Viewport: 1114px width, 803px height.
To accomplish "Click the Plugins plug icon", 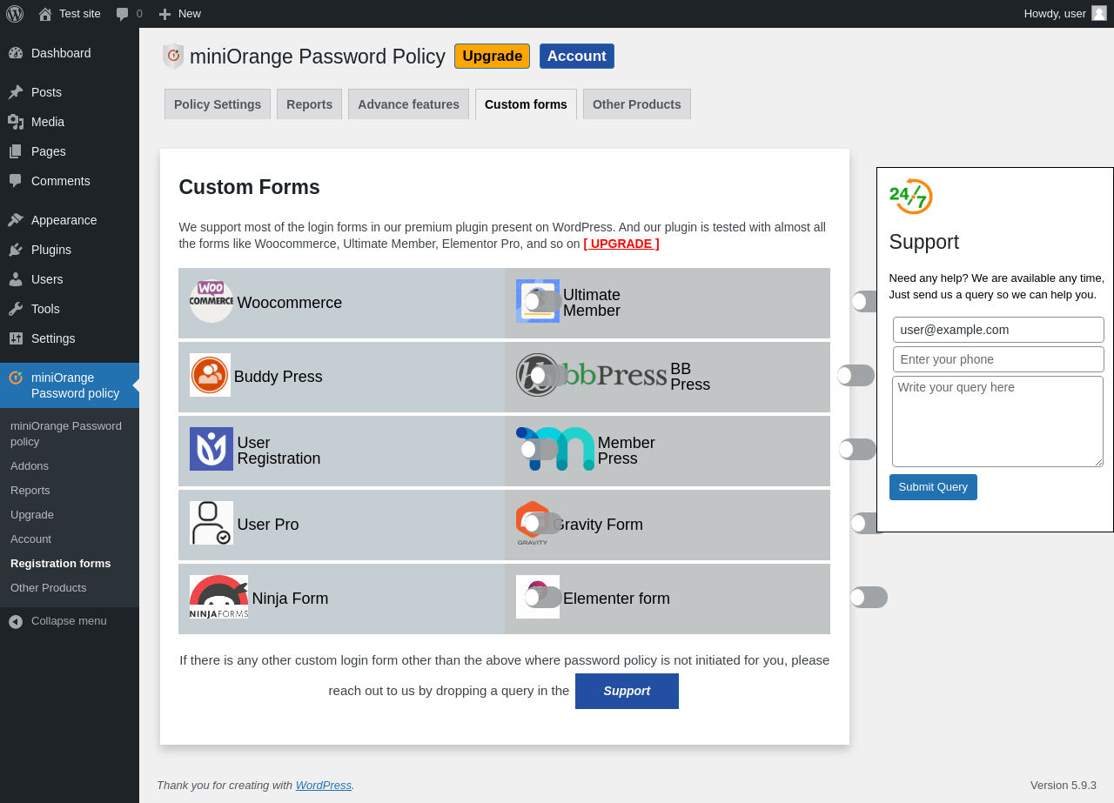I will coord(16,250).
